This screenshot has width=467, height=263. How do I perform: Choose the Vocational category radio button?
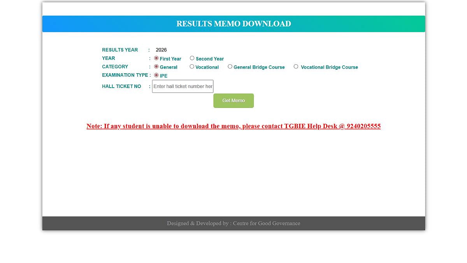tap(192, 67)
